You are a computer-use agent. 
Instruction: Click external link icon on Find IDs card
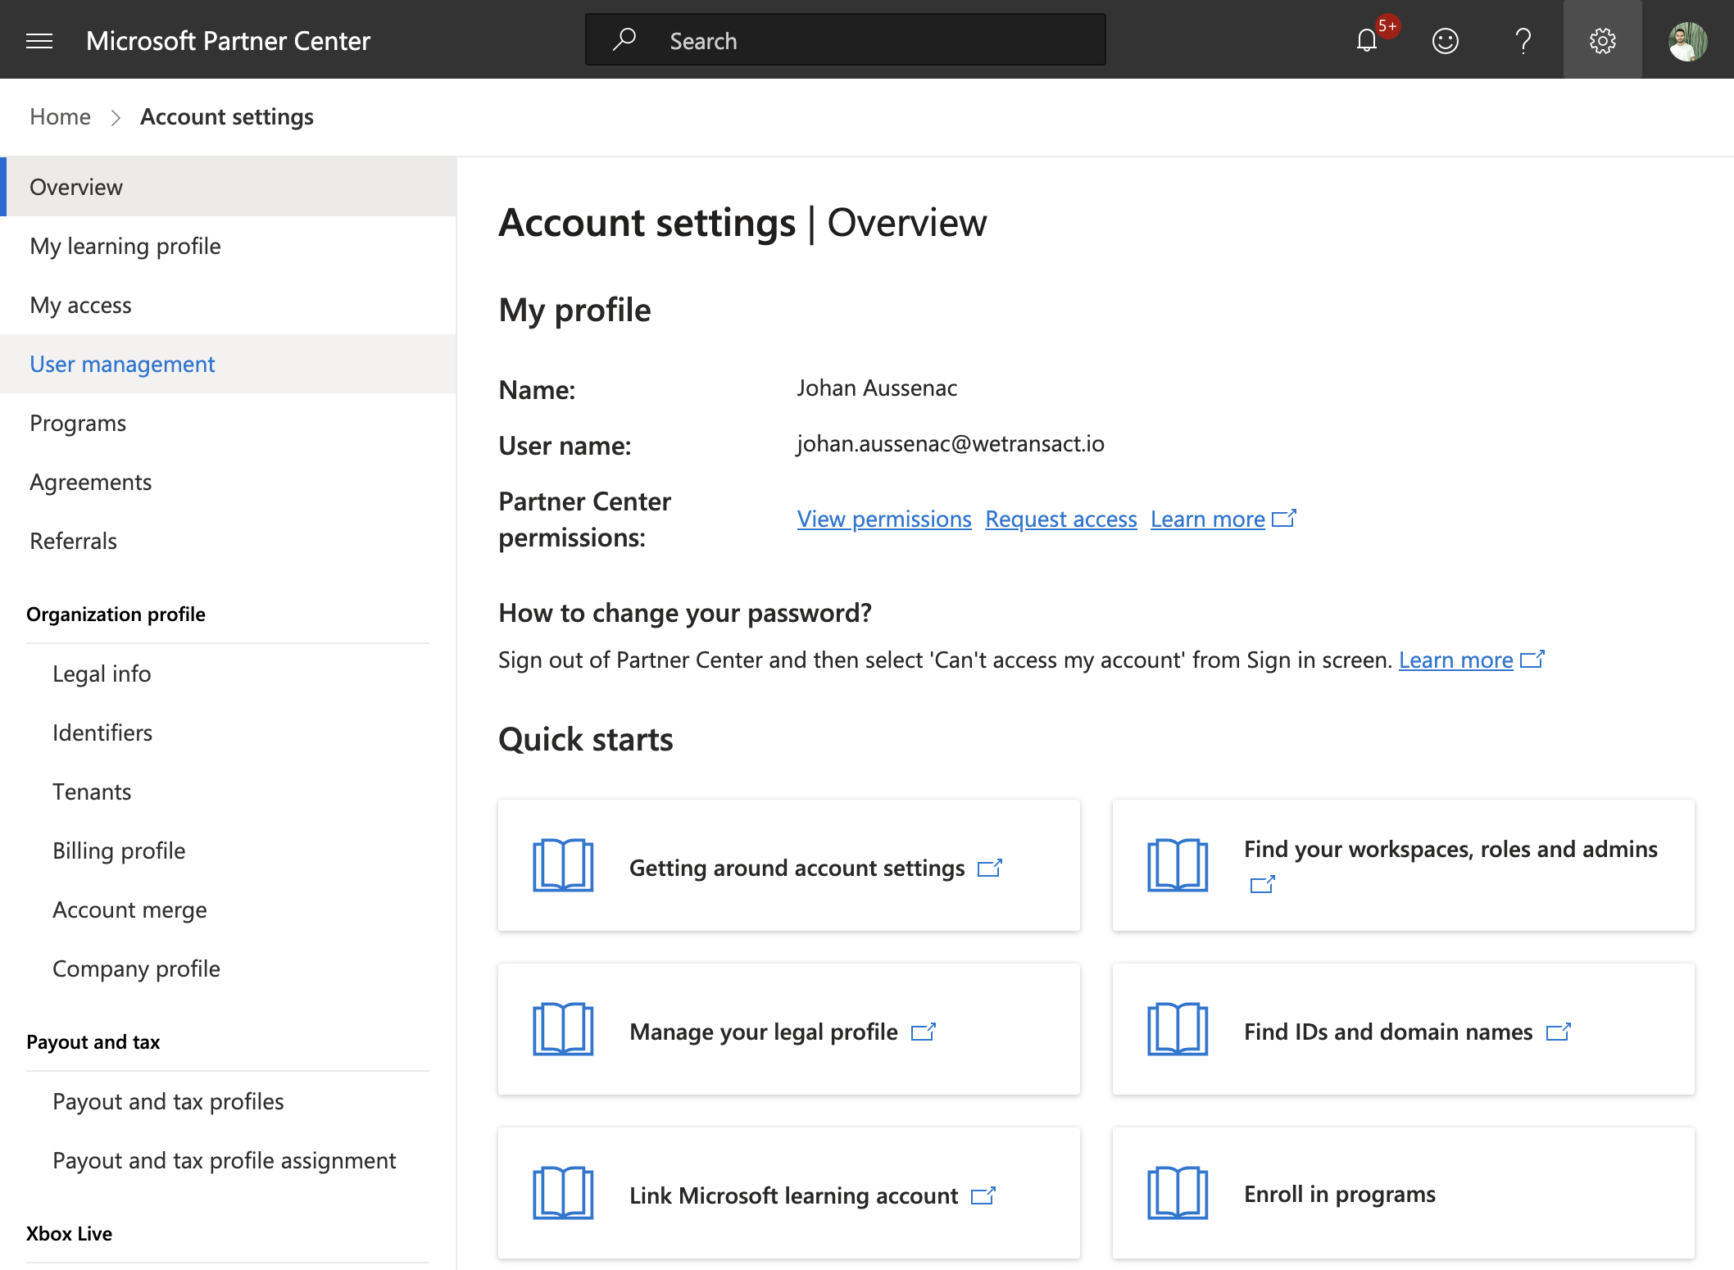click(x=1559, y=1032)
